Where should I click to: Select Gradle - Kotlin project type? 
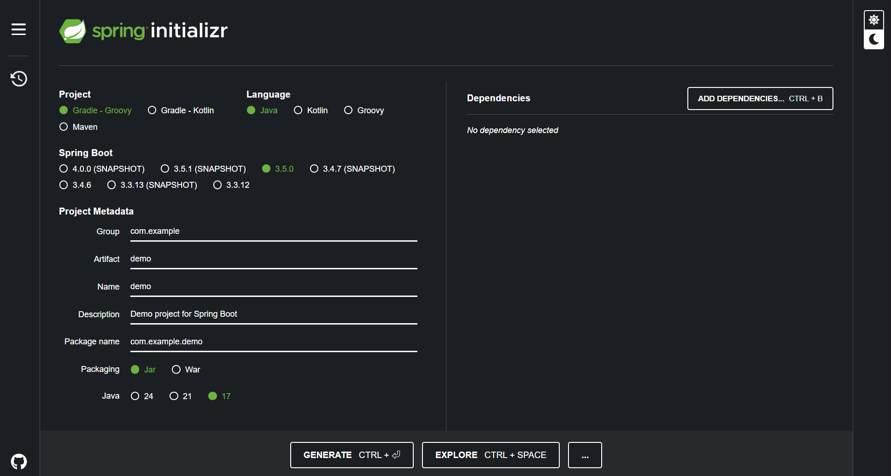point(181,110)
